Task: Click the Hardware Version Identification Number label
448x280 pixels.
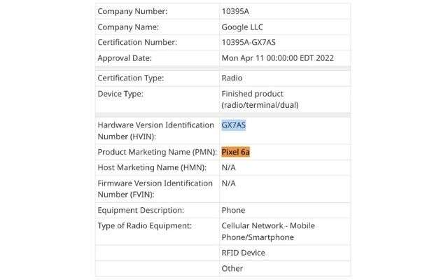Action: click(x=155, y=130)
